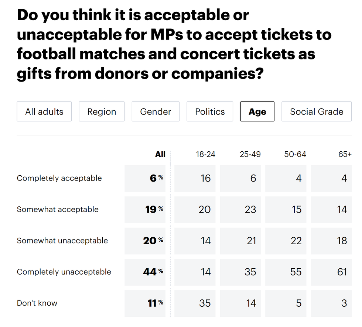The height and width of the screenshot is (327, 362).
Task: Click the All column header
Action: (160, 154)
